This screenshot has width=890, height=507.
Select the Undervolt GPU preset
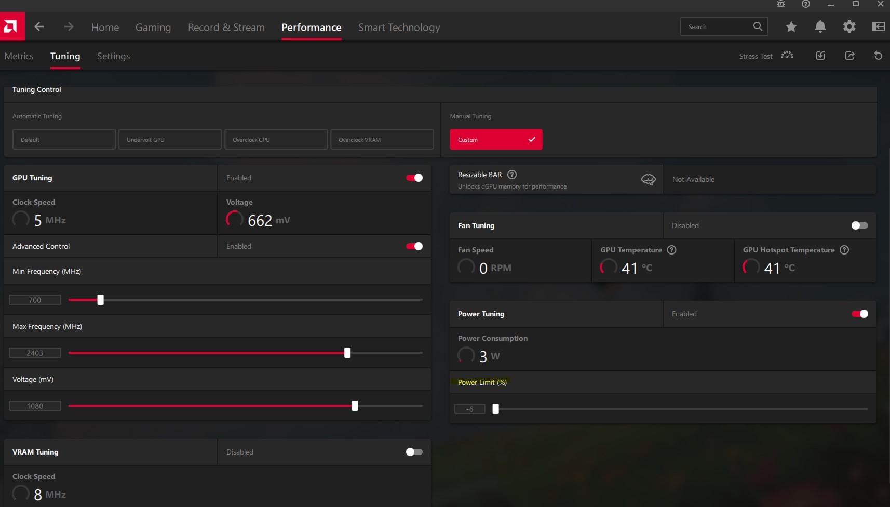click(170, 139)
